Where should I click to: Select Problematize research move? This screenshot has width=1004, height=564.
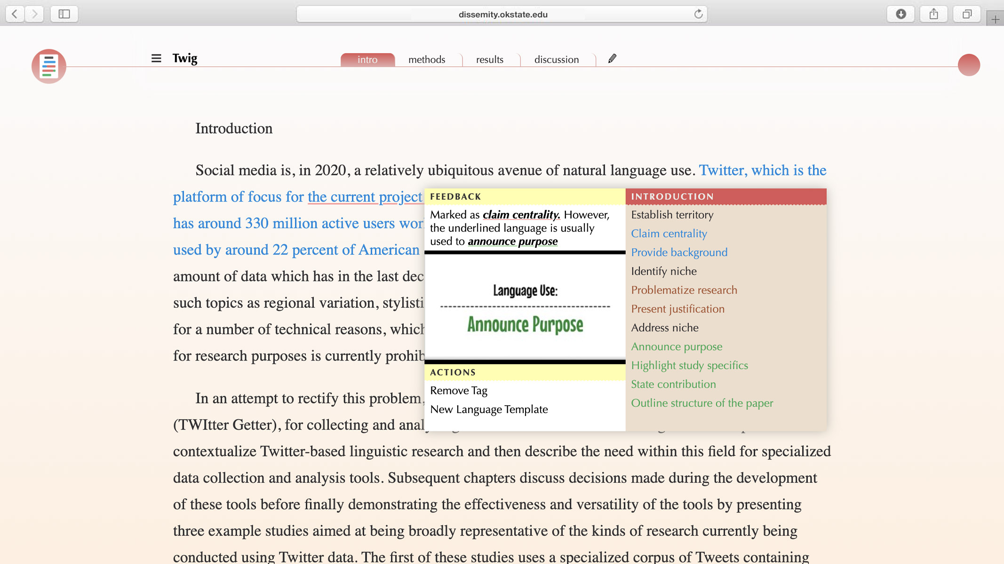point(684,290)
